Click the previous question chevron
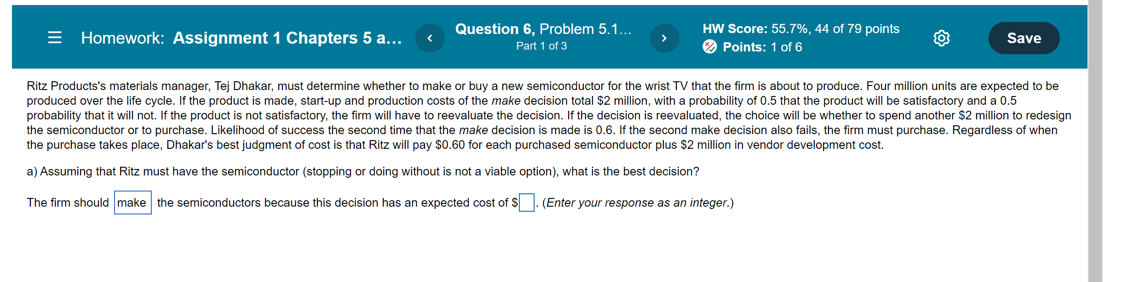The image size is (1122, 282). [x=430, y=38]
